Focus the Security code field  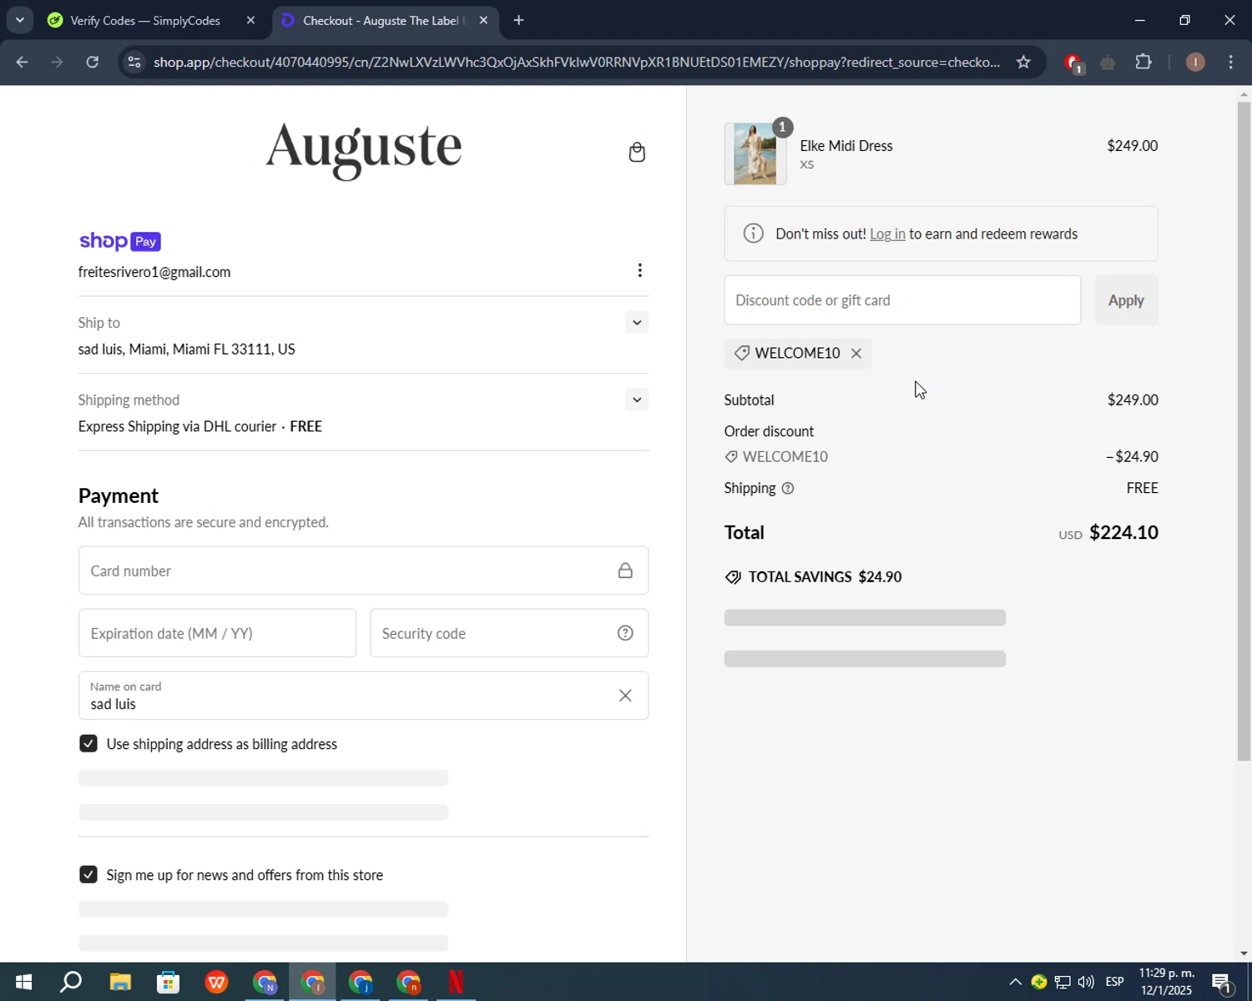(x=509, y=633)
